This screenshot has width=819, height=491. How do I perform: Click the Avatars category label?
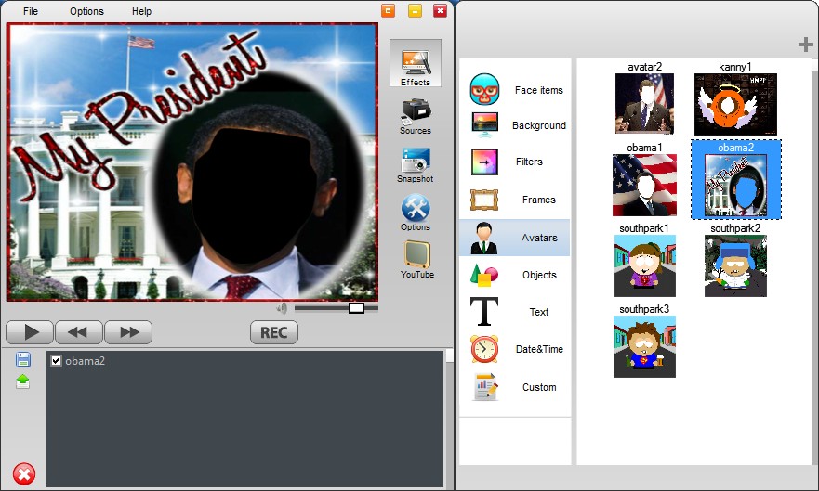(539, 238)
